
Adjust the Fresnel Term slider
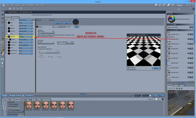[x=46, y=33]
